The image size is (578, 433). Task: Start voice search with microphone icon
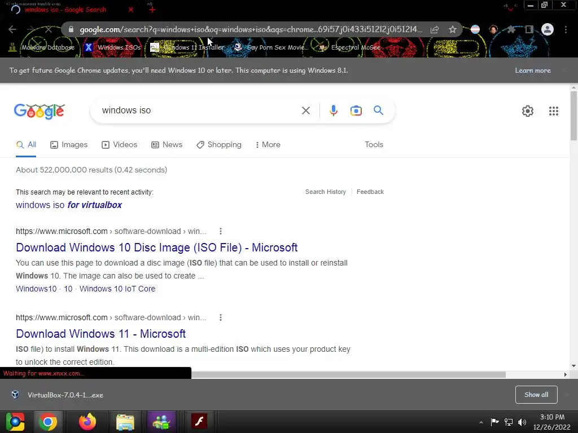click(x=333, y=111)
